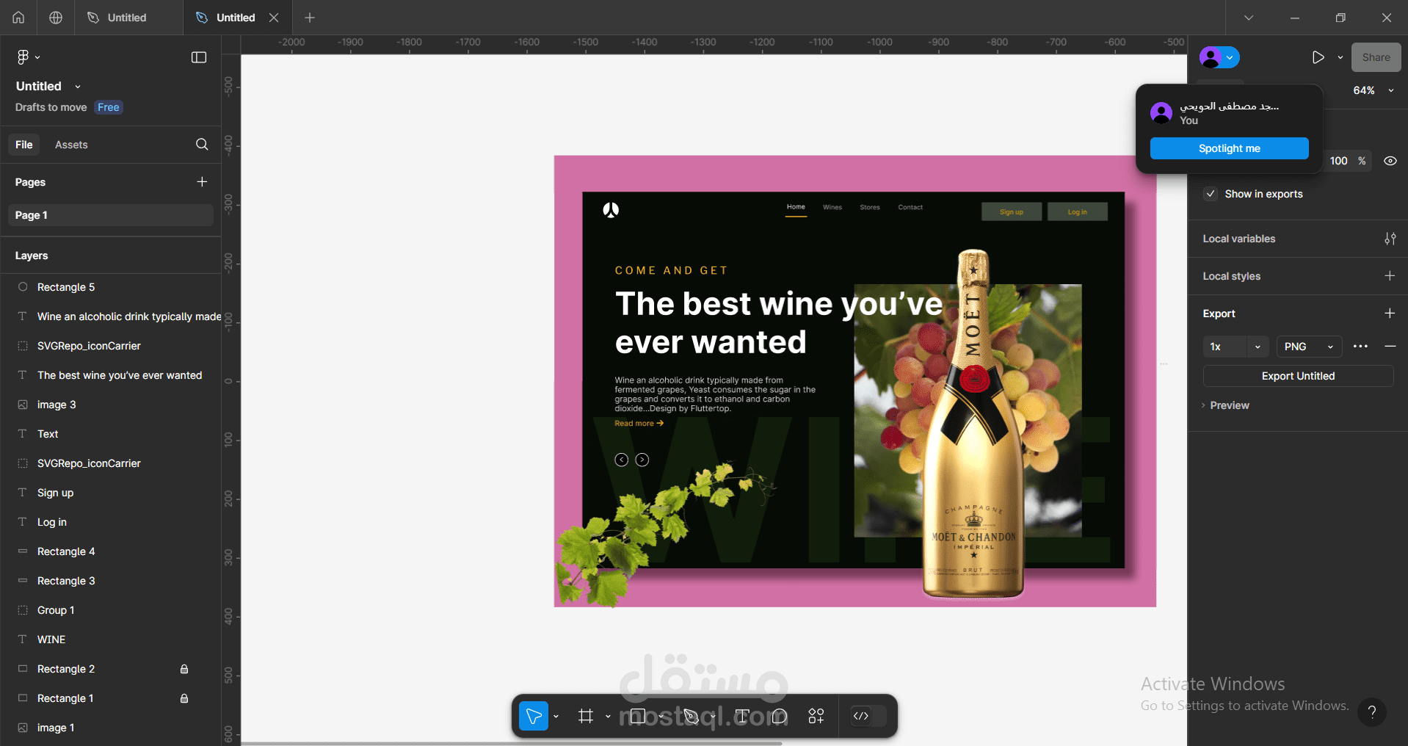
Task: Switch to the Assets tab
Action: (71, 145)
